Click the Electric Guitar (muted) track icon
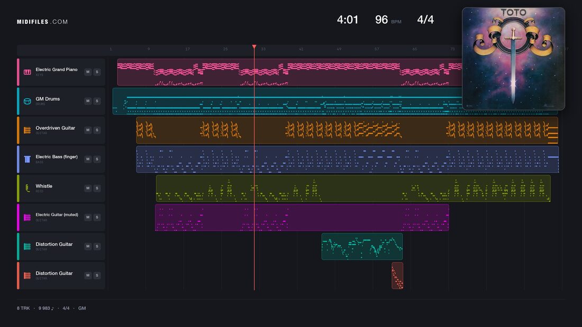 click(28, 217)
